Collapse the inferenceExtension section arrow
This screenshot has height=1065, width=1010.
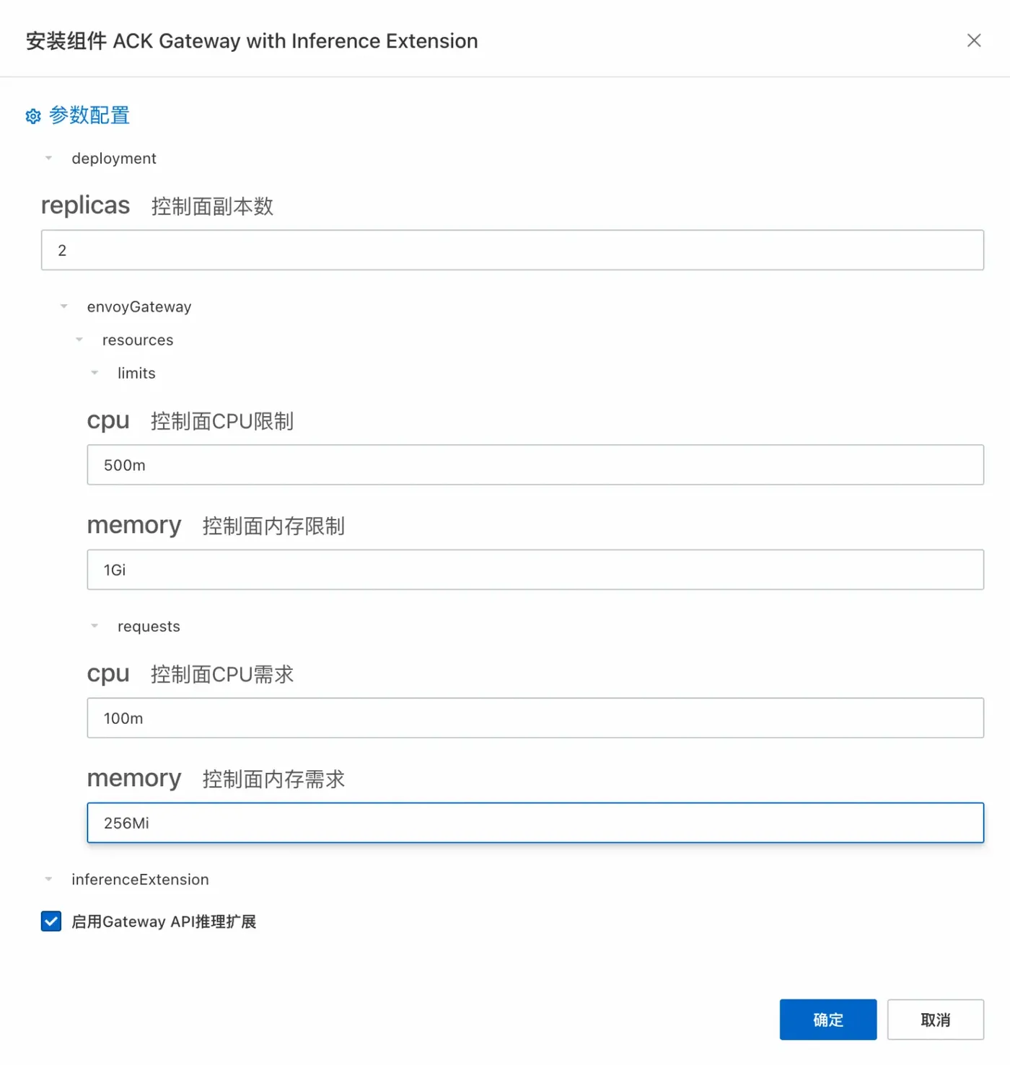coord(48,879)
